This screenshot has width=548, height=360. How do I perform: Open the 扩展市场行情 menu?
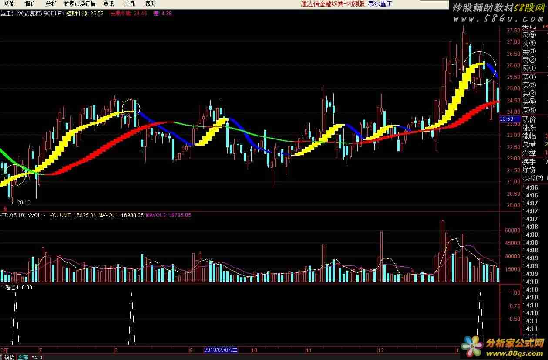click(80, 4)
